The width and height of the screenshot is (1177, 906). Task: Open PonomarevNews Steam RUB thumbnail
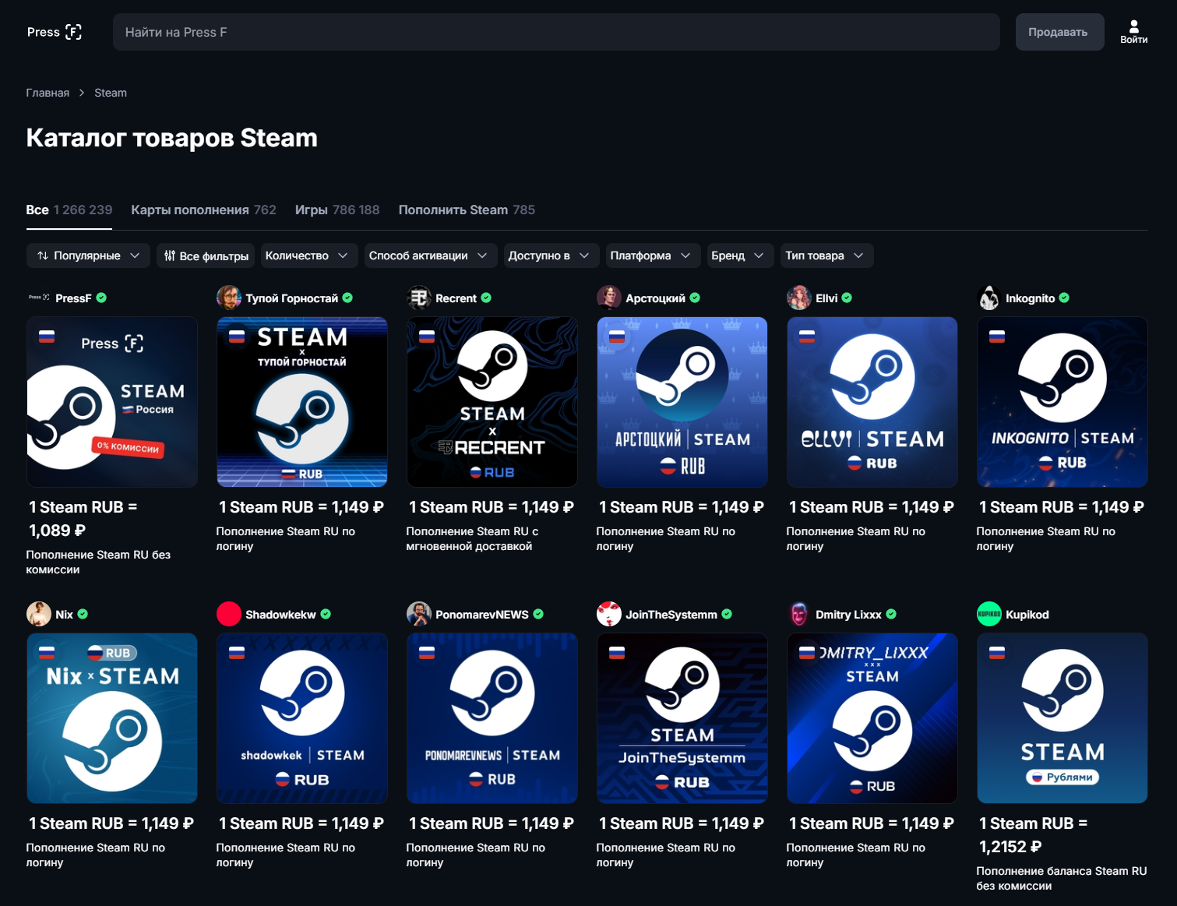492,718
